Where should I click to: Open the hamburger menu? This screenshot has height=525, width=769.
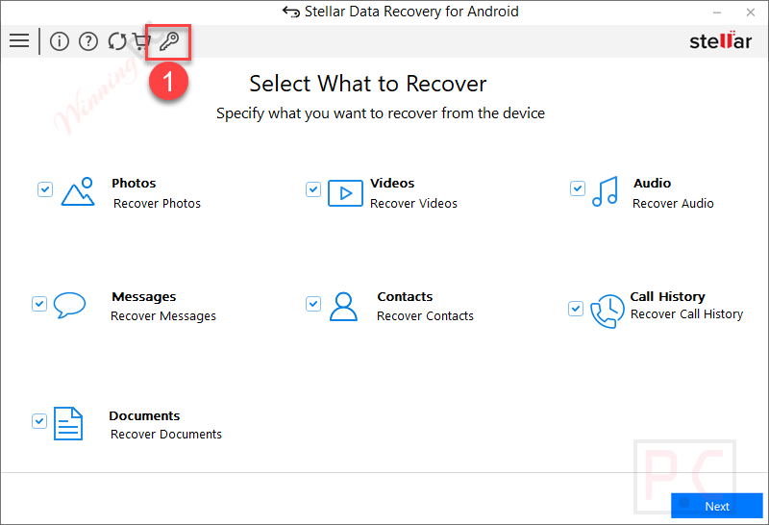click(19, 40)
